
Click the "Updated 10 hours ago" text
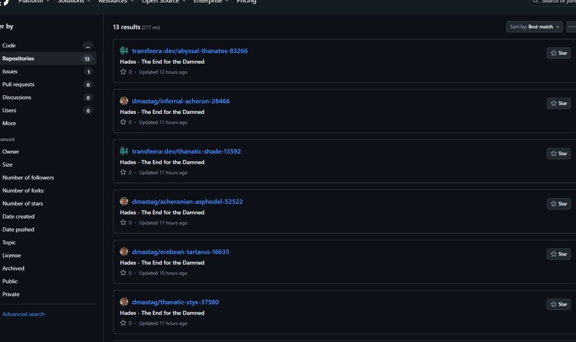(x=163, y=273)
